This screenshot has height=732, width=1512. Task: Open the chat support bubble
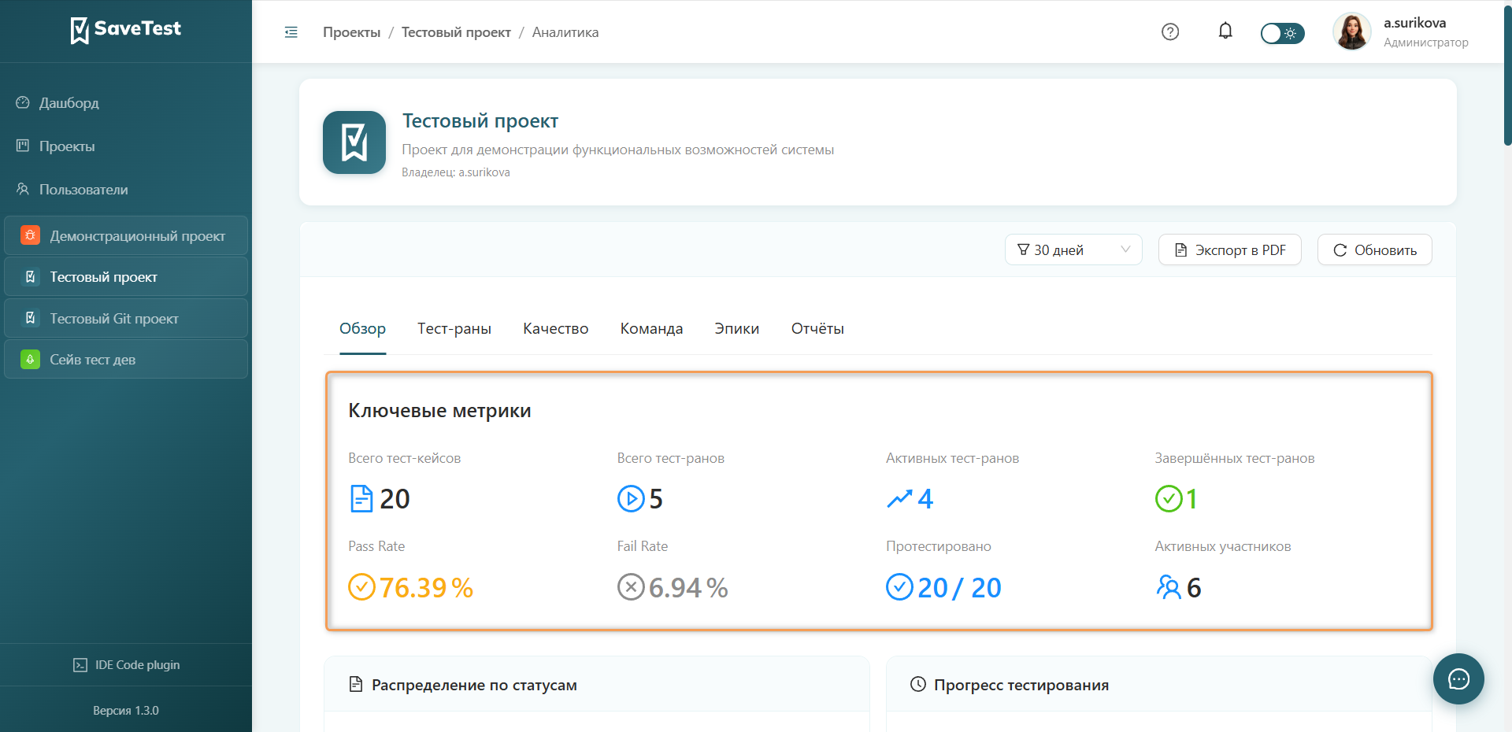[1458, 678]
